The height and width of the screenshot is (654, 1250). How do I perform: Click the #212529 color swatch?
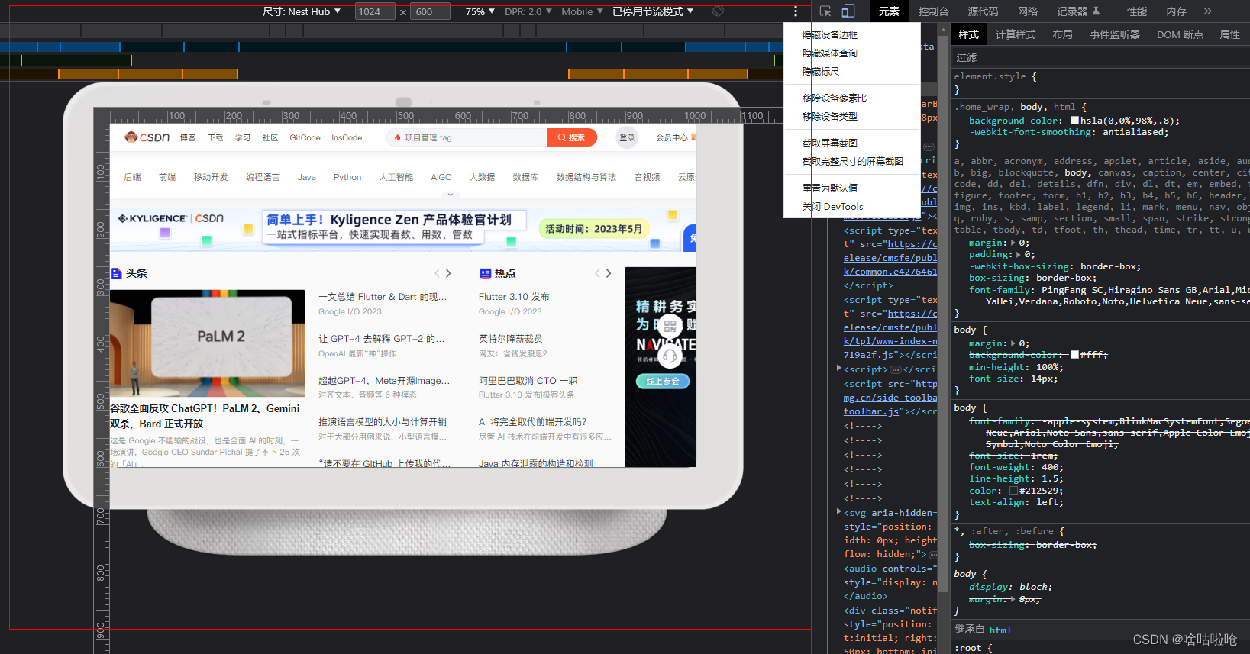pyautogui.click(x=1013, y=491)
